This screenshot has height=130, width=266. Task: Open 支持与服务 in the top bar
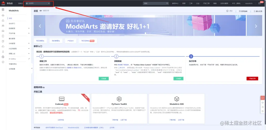pos(224,3)
